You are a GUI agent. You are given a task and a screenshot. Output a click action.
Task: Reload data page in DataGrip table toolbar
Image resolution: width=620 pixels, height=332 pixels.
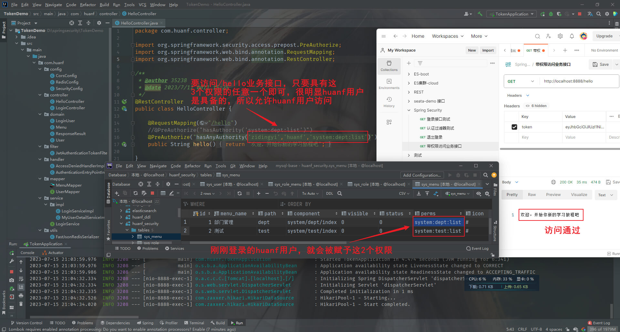pos(240,193)
